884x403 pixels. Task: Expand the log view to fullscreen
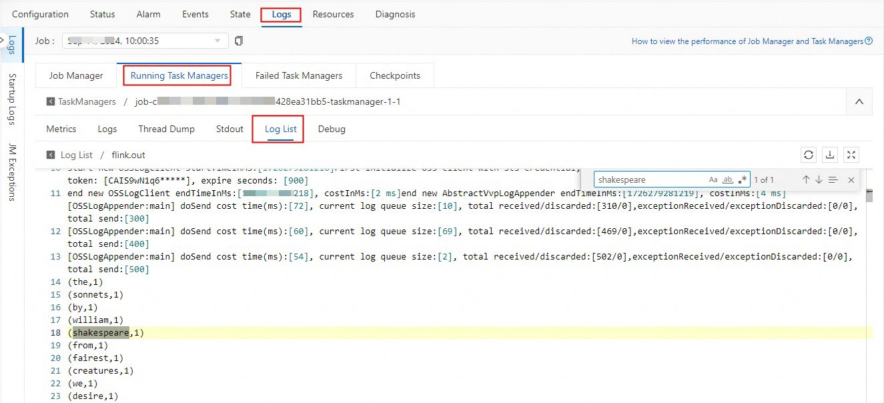point(851,155)
